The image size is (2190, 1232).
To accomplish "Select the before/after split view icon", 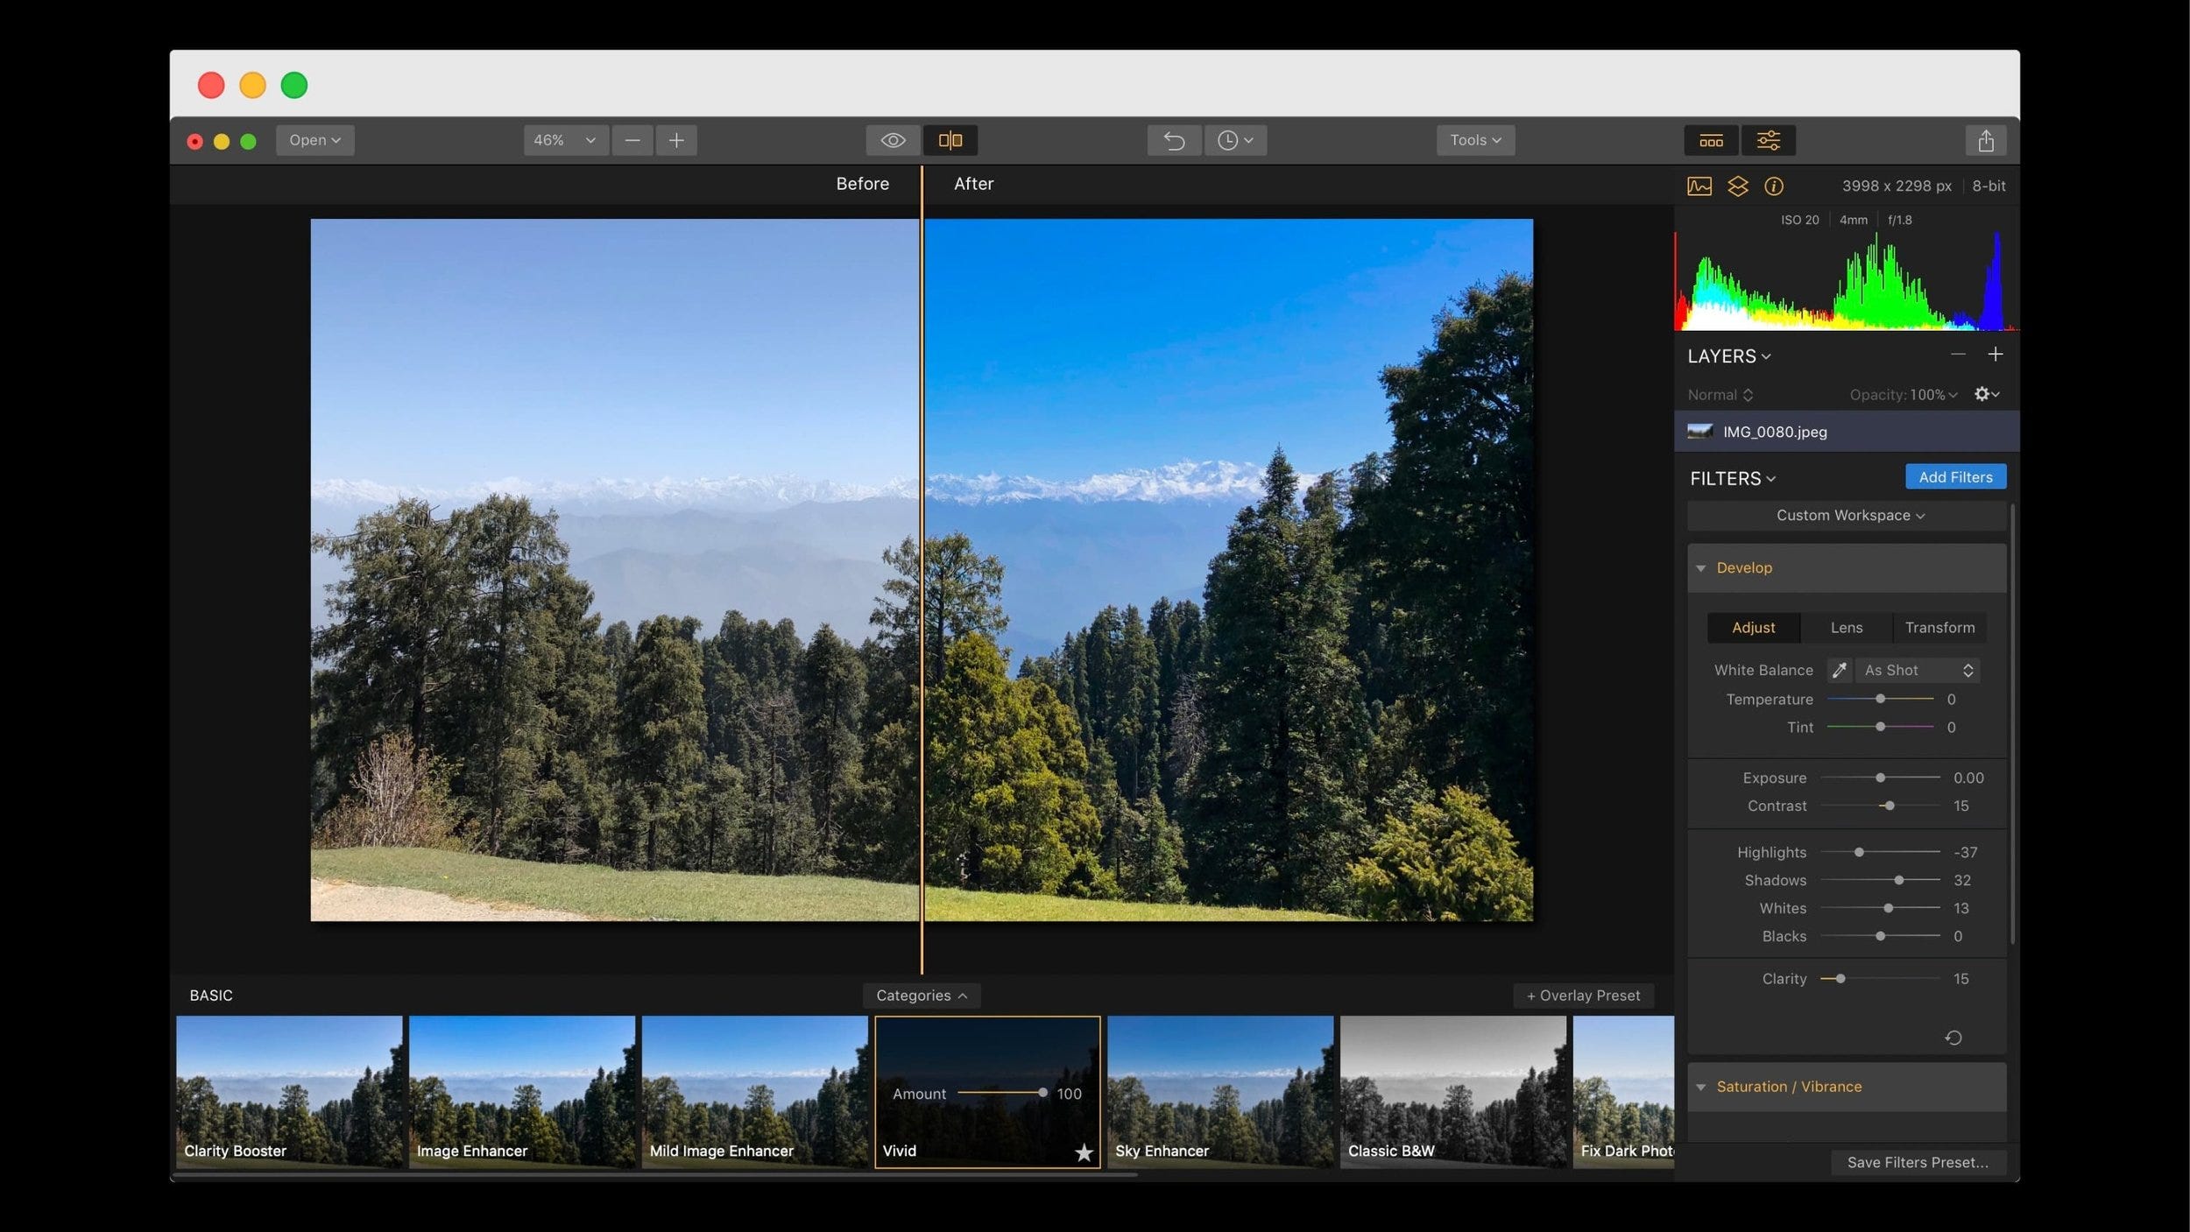I will pos(950,138).
